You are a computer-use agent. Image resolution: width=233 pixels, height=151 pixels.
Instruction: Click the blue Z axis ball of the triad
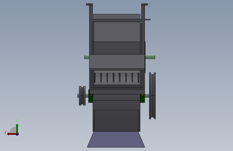point(17,134)
